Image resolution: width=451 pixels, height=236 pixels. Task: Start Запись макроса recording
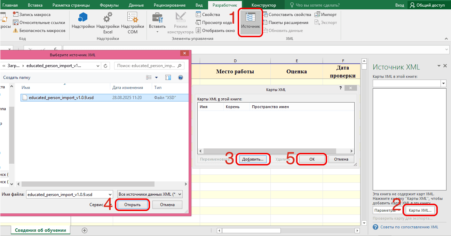point(32,15)
